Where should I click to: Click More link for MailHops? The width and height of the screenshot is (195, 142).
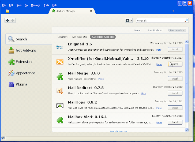point(159,108)
